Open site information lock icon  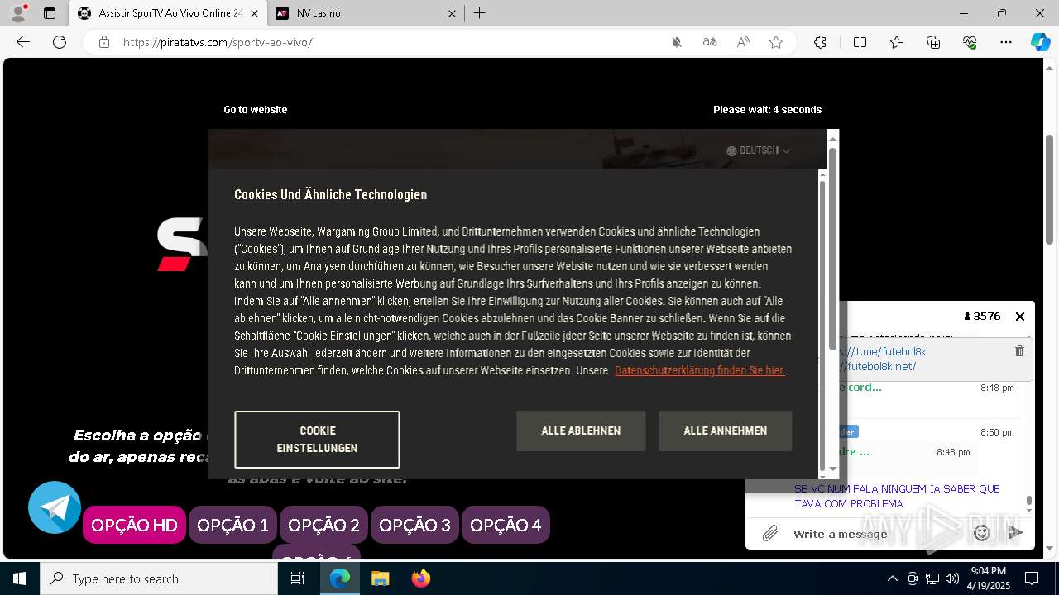[x=104, y=42]
